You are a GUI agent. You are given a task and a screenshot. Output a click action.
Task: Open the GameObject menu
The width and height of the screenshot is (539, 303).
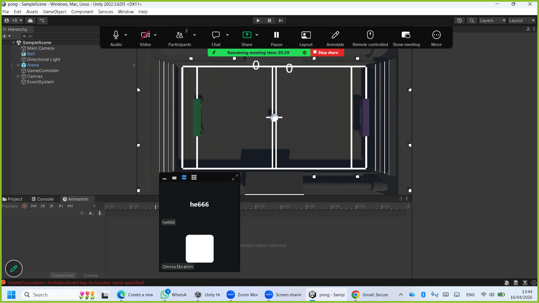click(54, 12)
